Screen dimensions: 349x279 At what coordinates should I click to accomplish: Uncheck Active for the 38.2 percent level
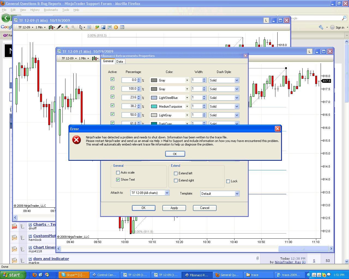click(112, 105)
